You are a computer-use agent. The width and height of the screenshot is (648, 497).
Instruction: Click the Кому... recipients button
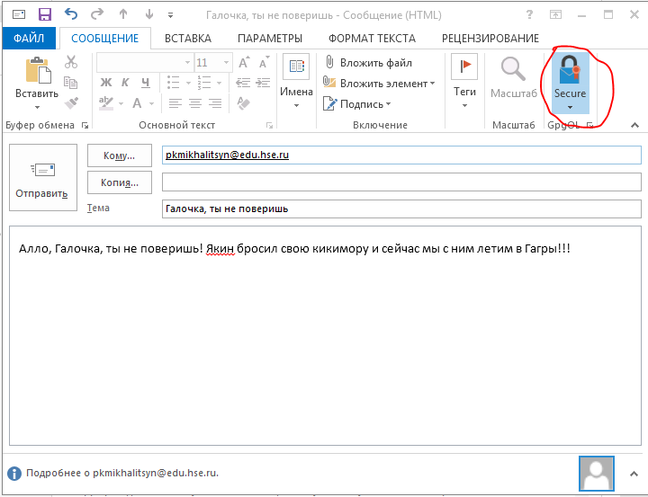[x=120, y=155]
